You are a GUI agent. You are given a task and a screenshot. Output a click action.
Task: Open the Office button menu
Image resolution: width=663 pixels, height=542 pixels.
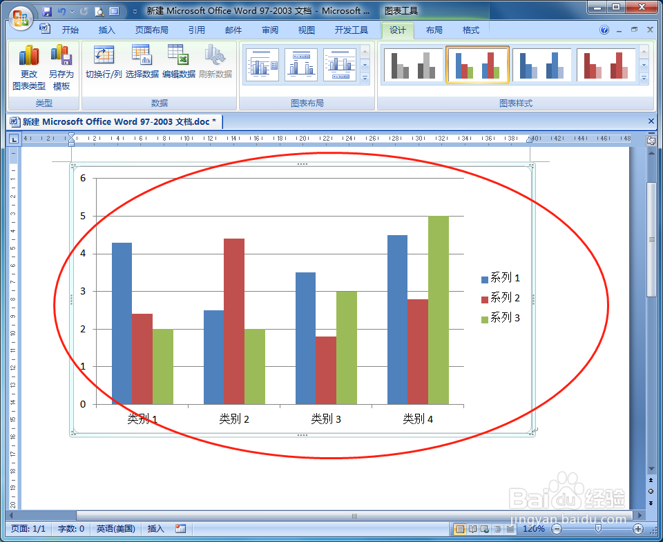tap(21, 18)
